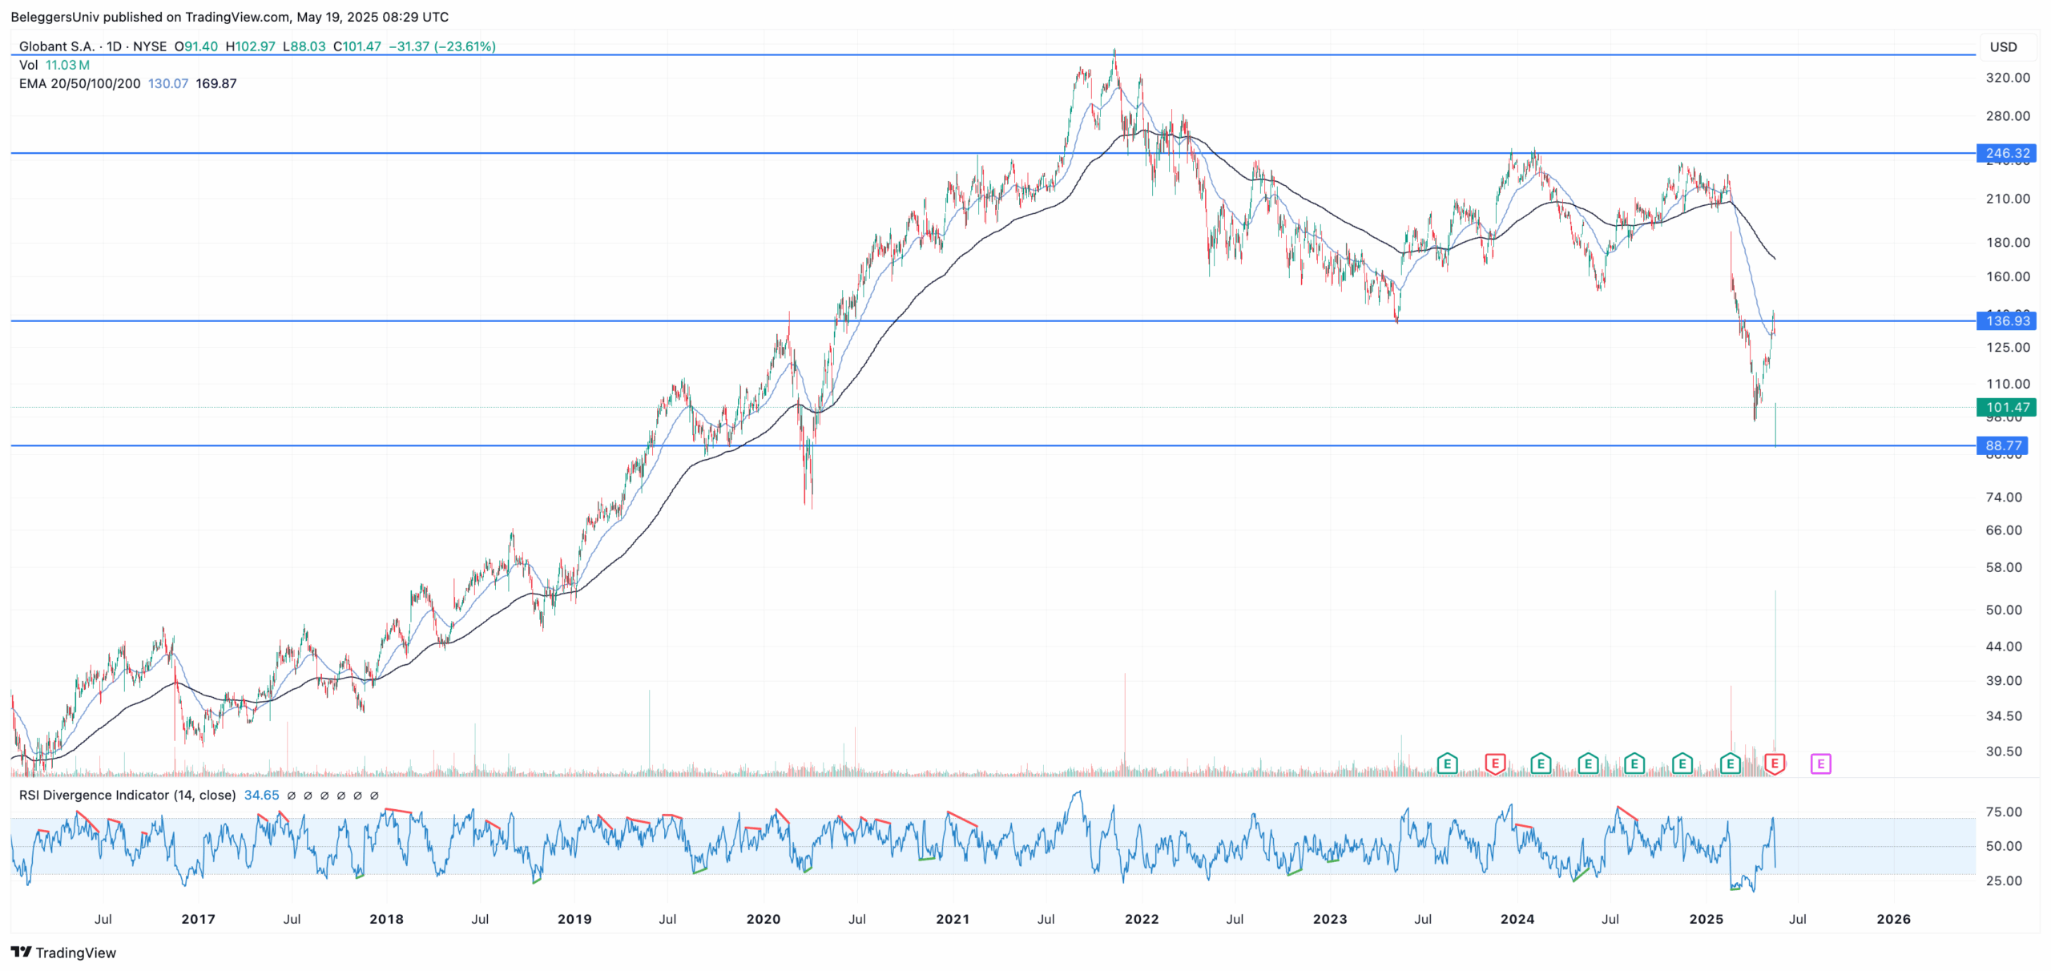Click the 74.00 price axis label

2004,498
